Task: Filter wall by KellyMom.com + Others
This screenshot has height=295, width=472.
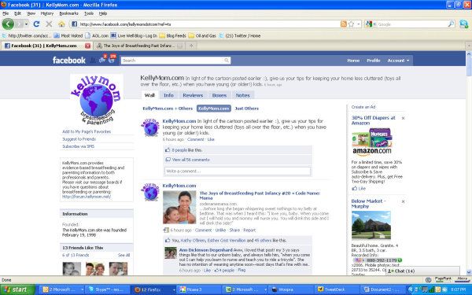Action: pos(168,109)
